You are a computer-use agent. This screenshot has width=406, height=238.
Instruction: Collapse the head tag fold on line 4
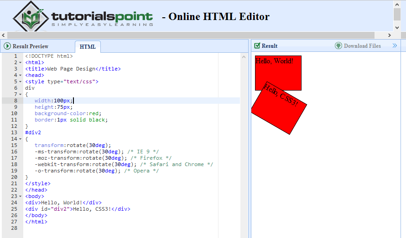(x=21, y=75)
